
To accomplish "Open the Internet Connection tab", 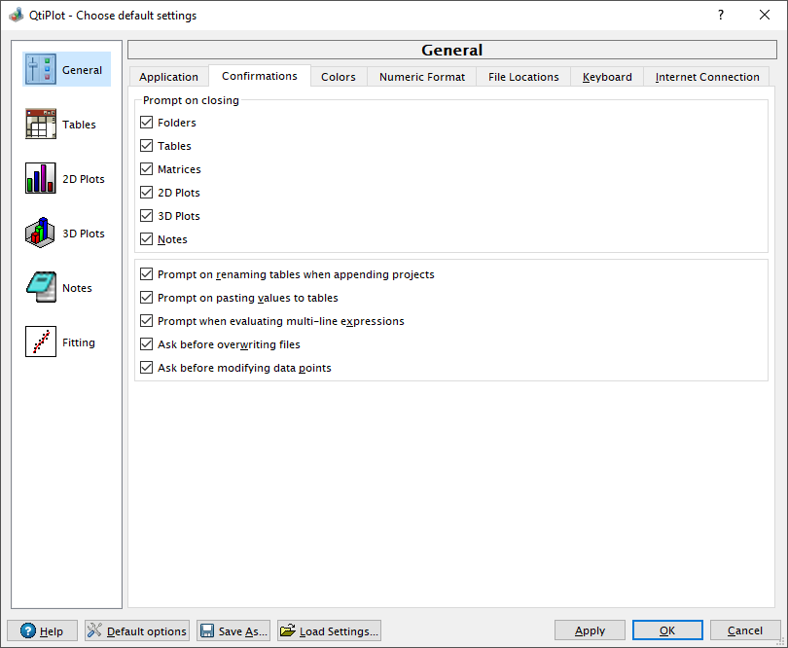I will (x=707, y=77).
